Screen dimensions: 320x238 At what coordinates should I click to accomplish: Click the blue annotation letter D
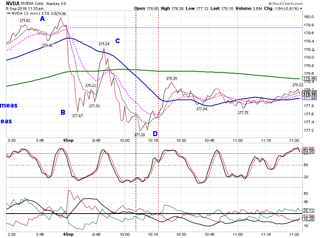tap(155, 134)
